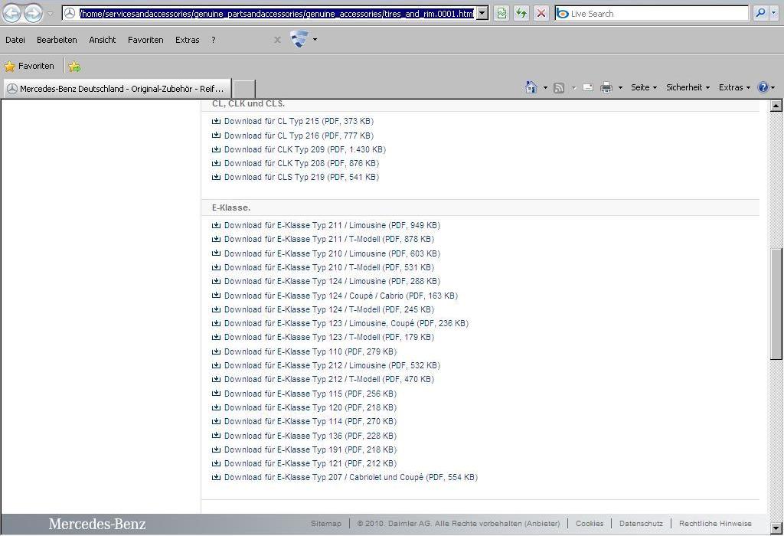Click download icon beside E-Klasse Typ 136
The image size is (784, 536).
tap(216, 435)
